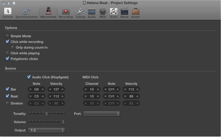
Task: Open Movie clapperboard settings icon
Action: [x=125, y=11]
